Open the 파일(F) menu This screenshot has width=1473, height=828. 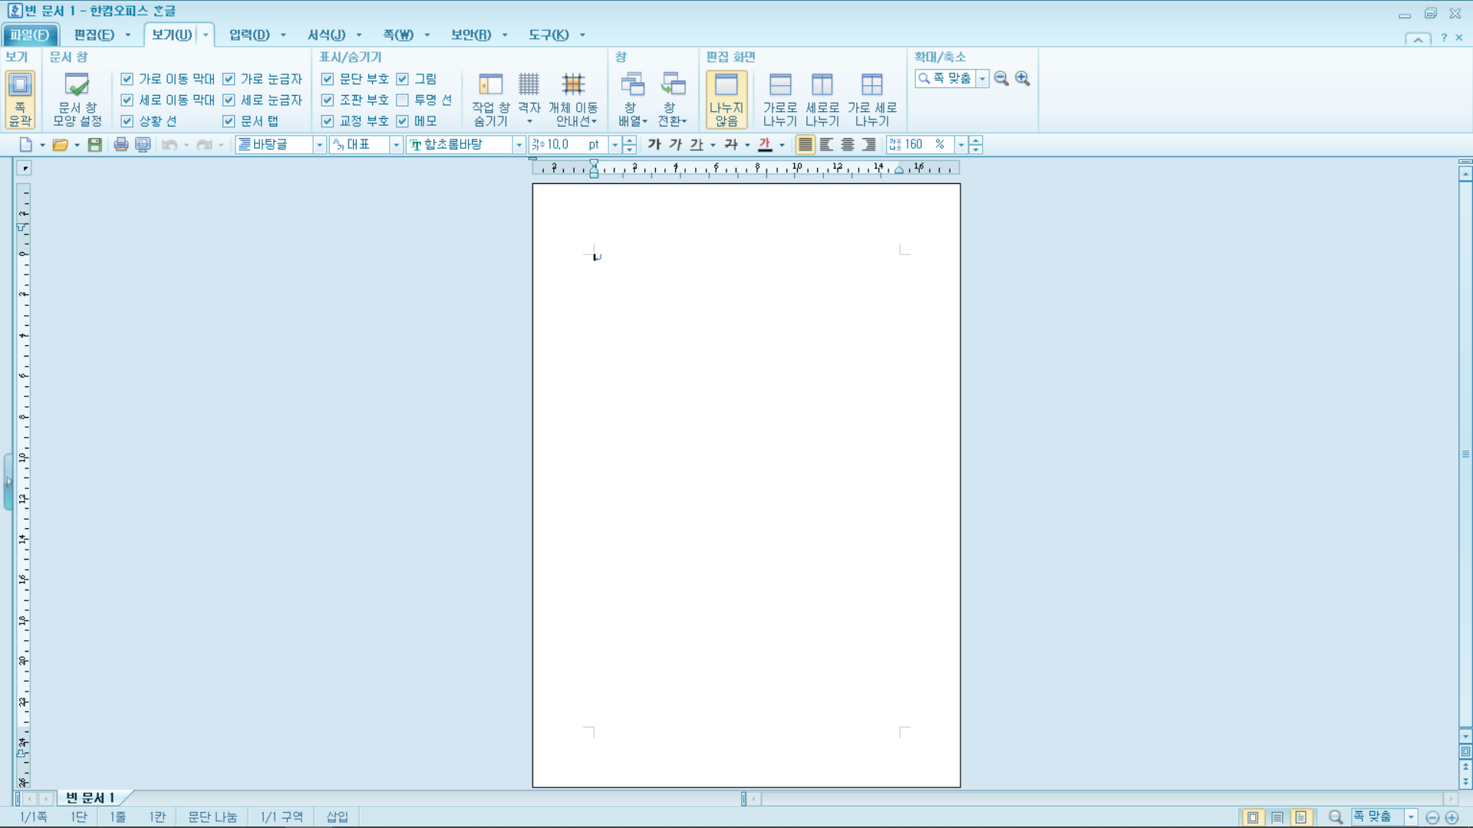pos(29,34)
